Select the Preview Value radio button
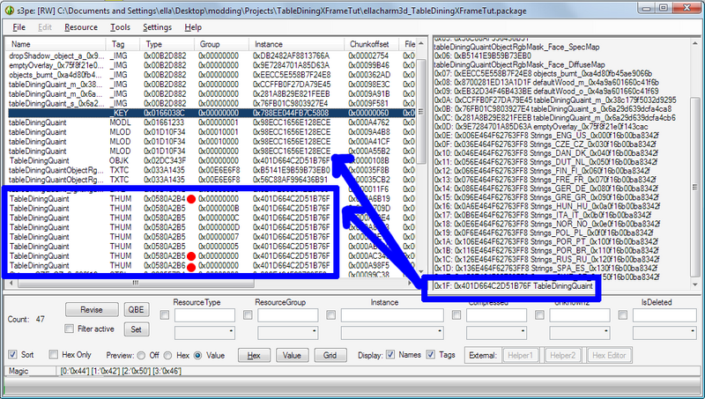 click(197, 356)
